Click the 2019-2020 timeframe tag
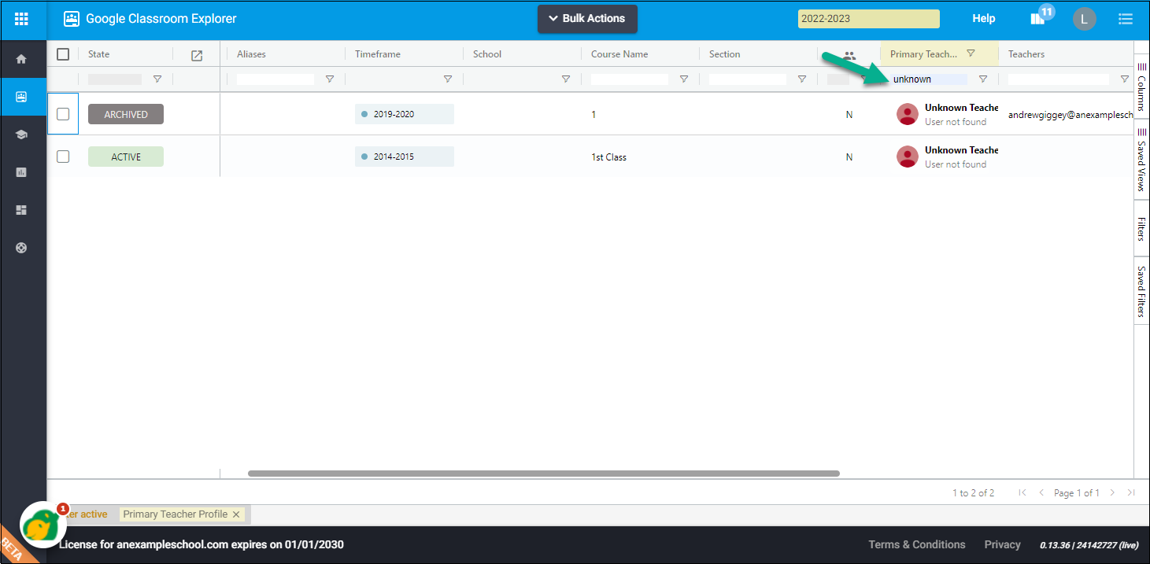 (405, 114)
